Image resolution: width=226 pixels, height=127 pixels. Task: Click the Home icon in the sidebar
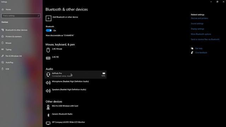click(x=2, y=10)
